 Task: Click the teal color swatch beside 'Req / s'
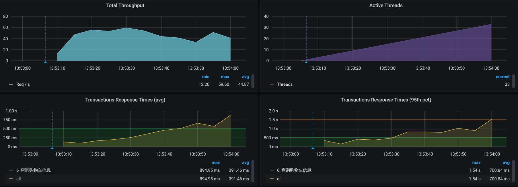pyautogui.click(x=11, y=85)
